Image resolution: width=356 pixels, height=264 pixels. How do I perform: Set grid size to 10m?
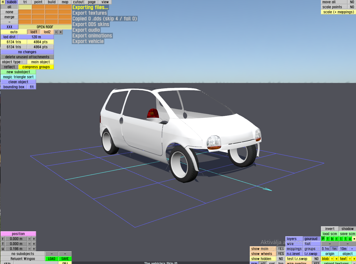343,249
